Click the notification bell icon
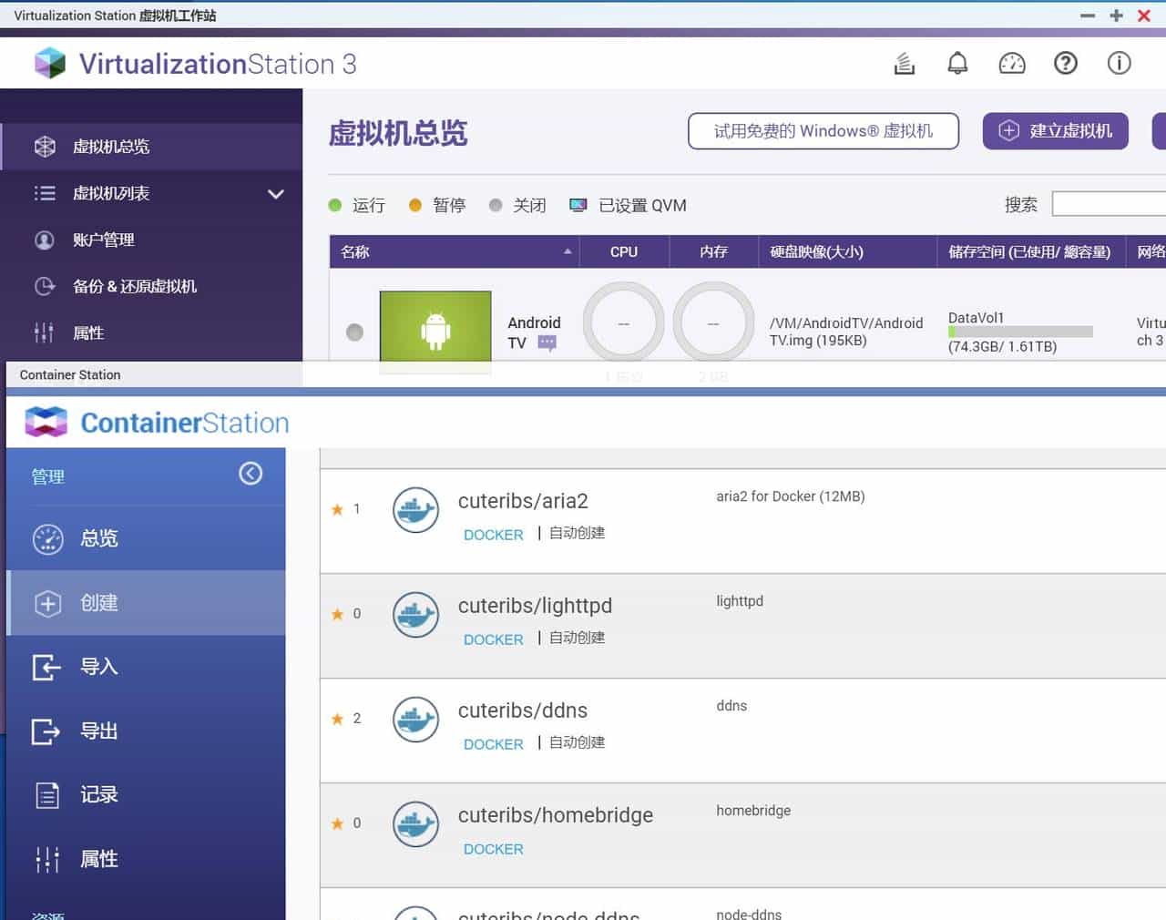The width and height of the screenshot is (1166, 920). click(x=957, y=63)
